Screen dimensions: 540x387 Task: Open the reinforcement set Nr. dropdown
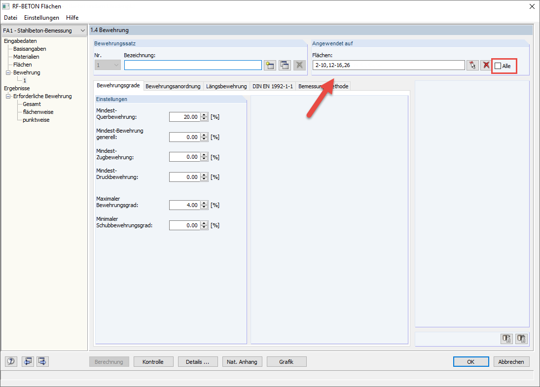108,65
